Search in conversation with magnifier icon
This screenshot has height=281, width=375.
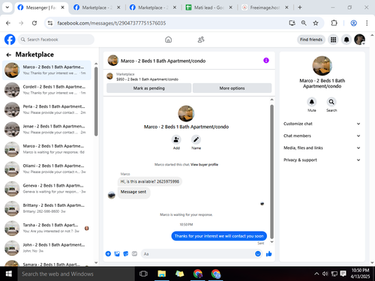(x=331, y=102)
